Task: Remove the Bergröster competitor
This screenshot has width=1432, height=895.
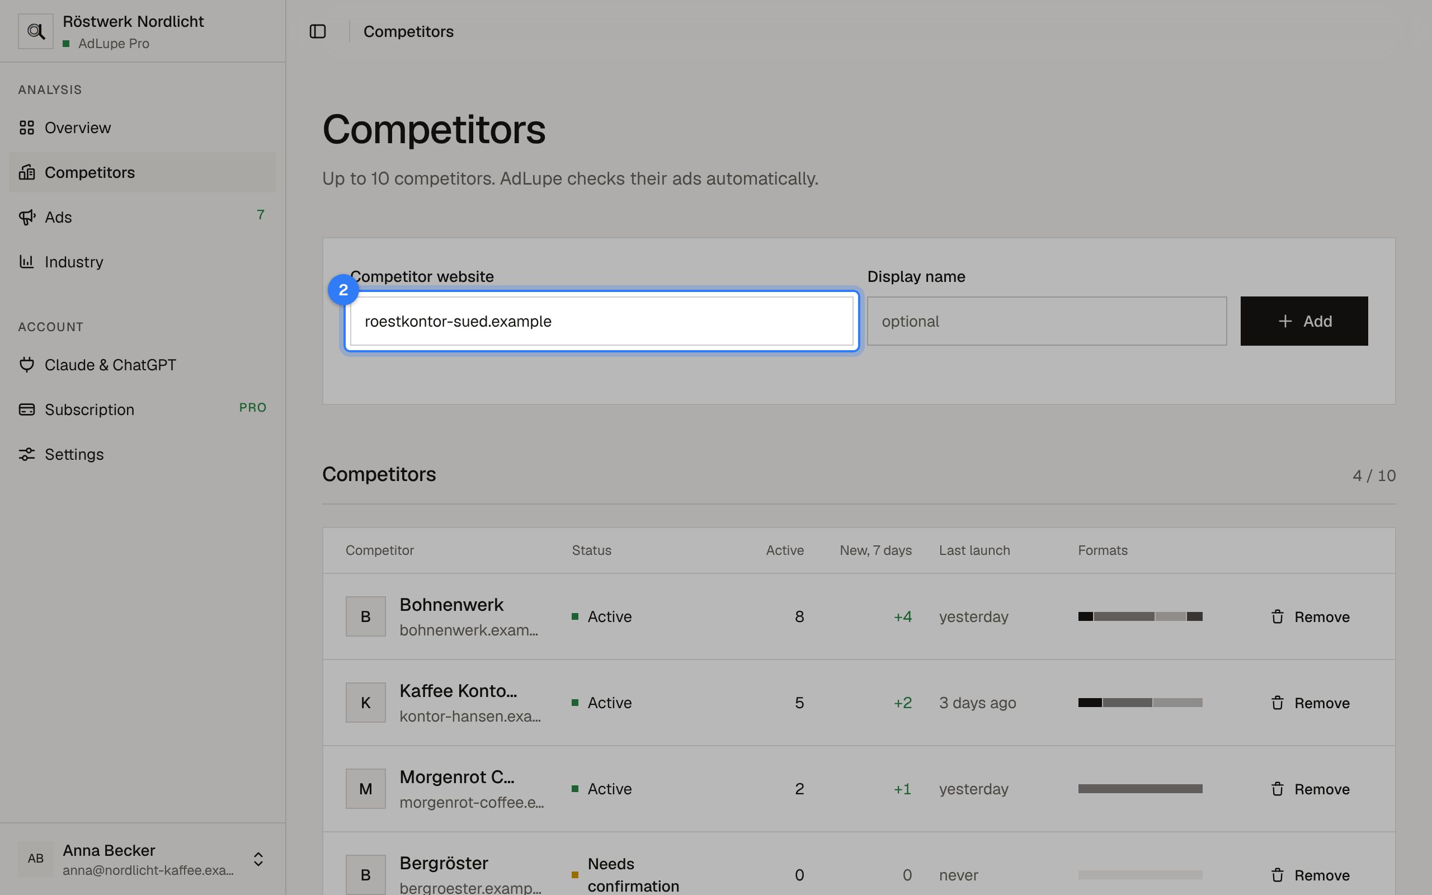Action: tap(1310, 875)
